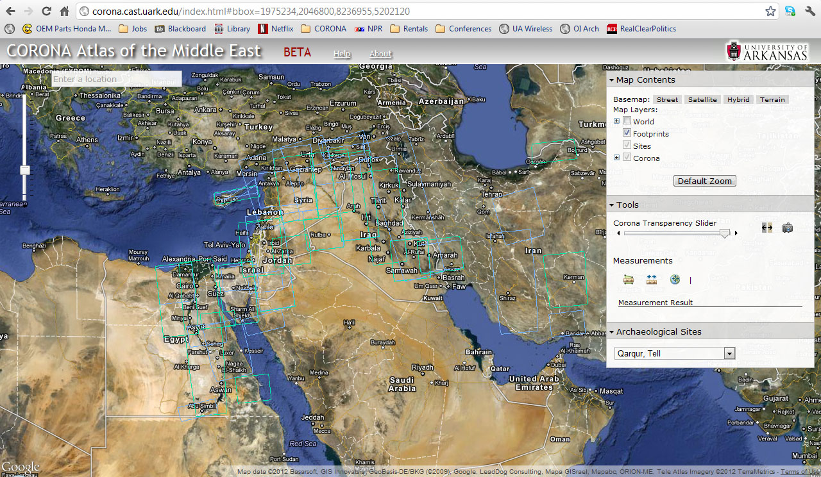Click the University of Arkansas logo
Viewport: 821px width, 477px height.
[x=767, y=51]
